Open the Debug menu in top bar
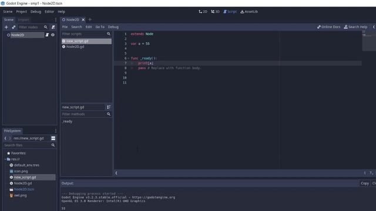 tap(36, 12)
